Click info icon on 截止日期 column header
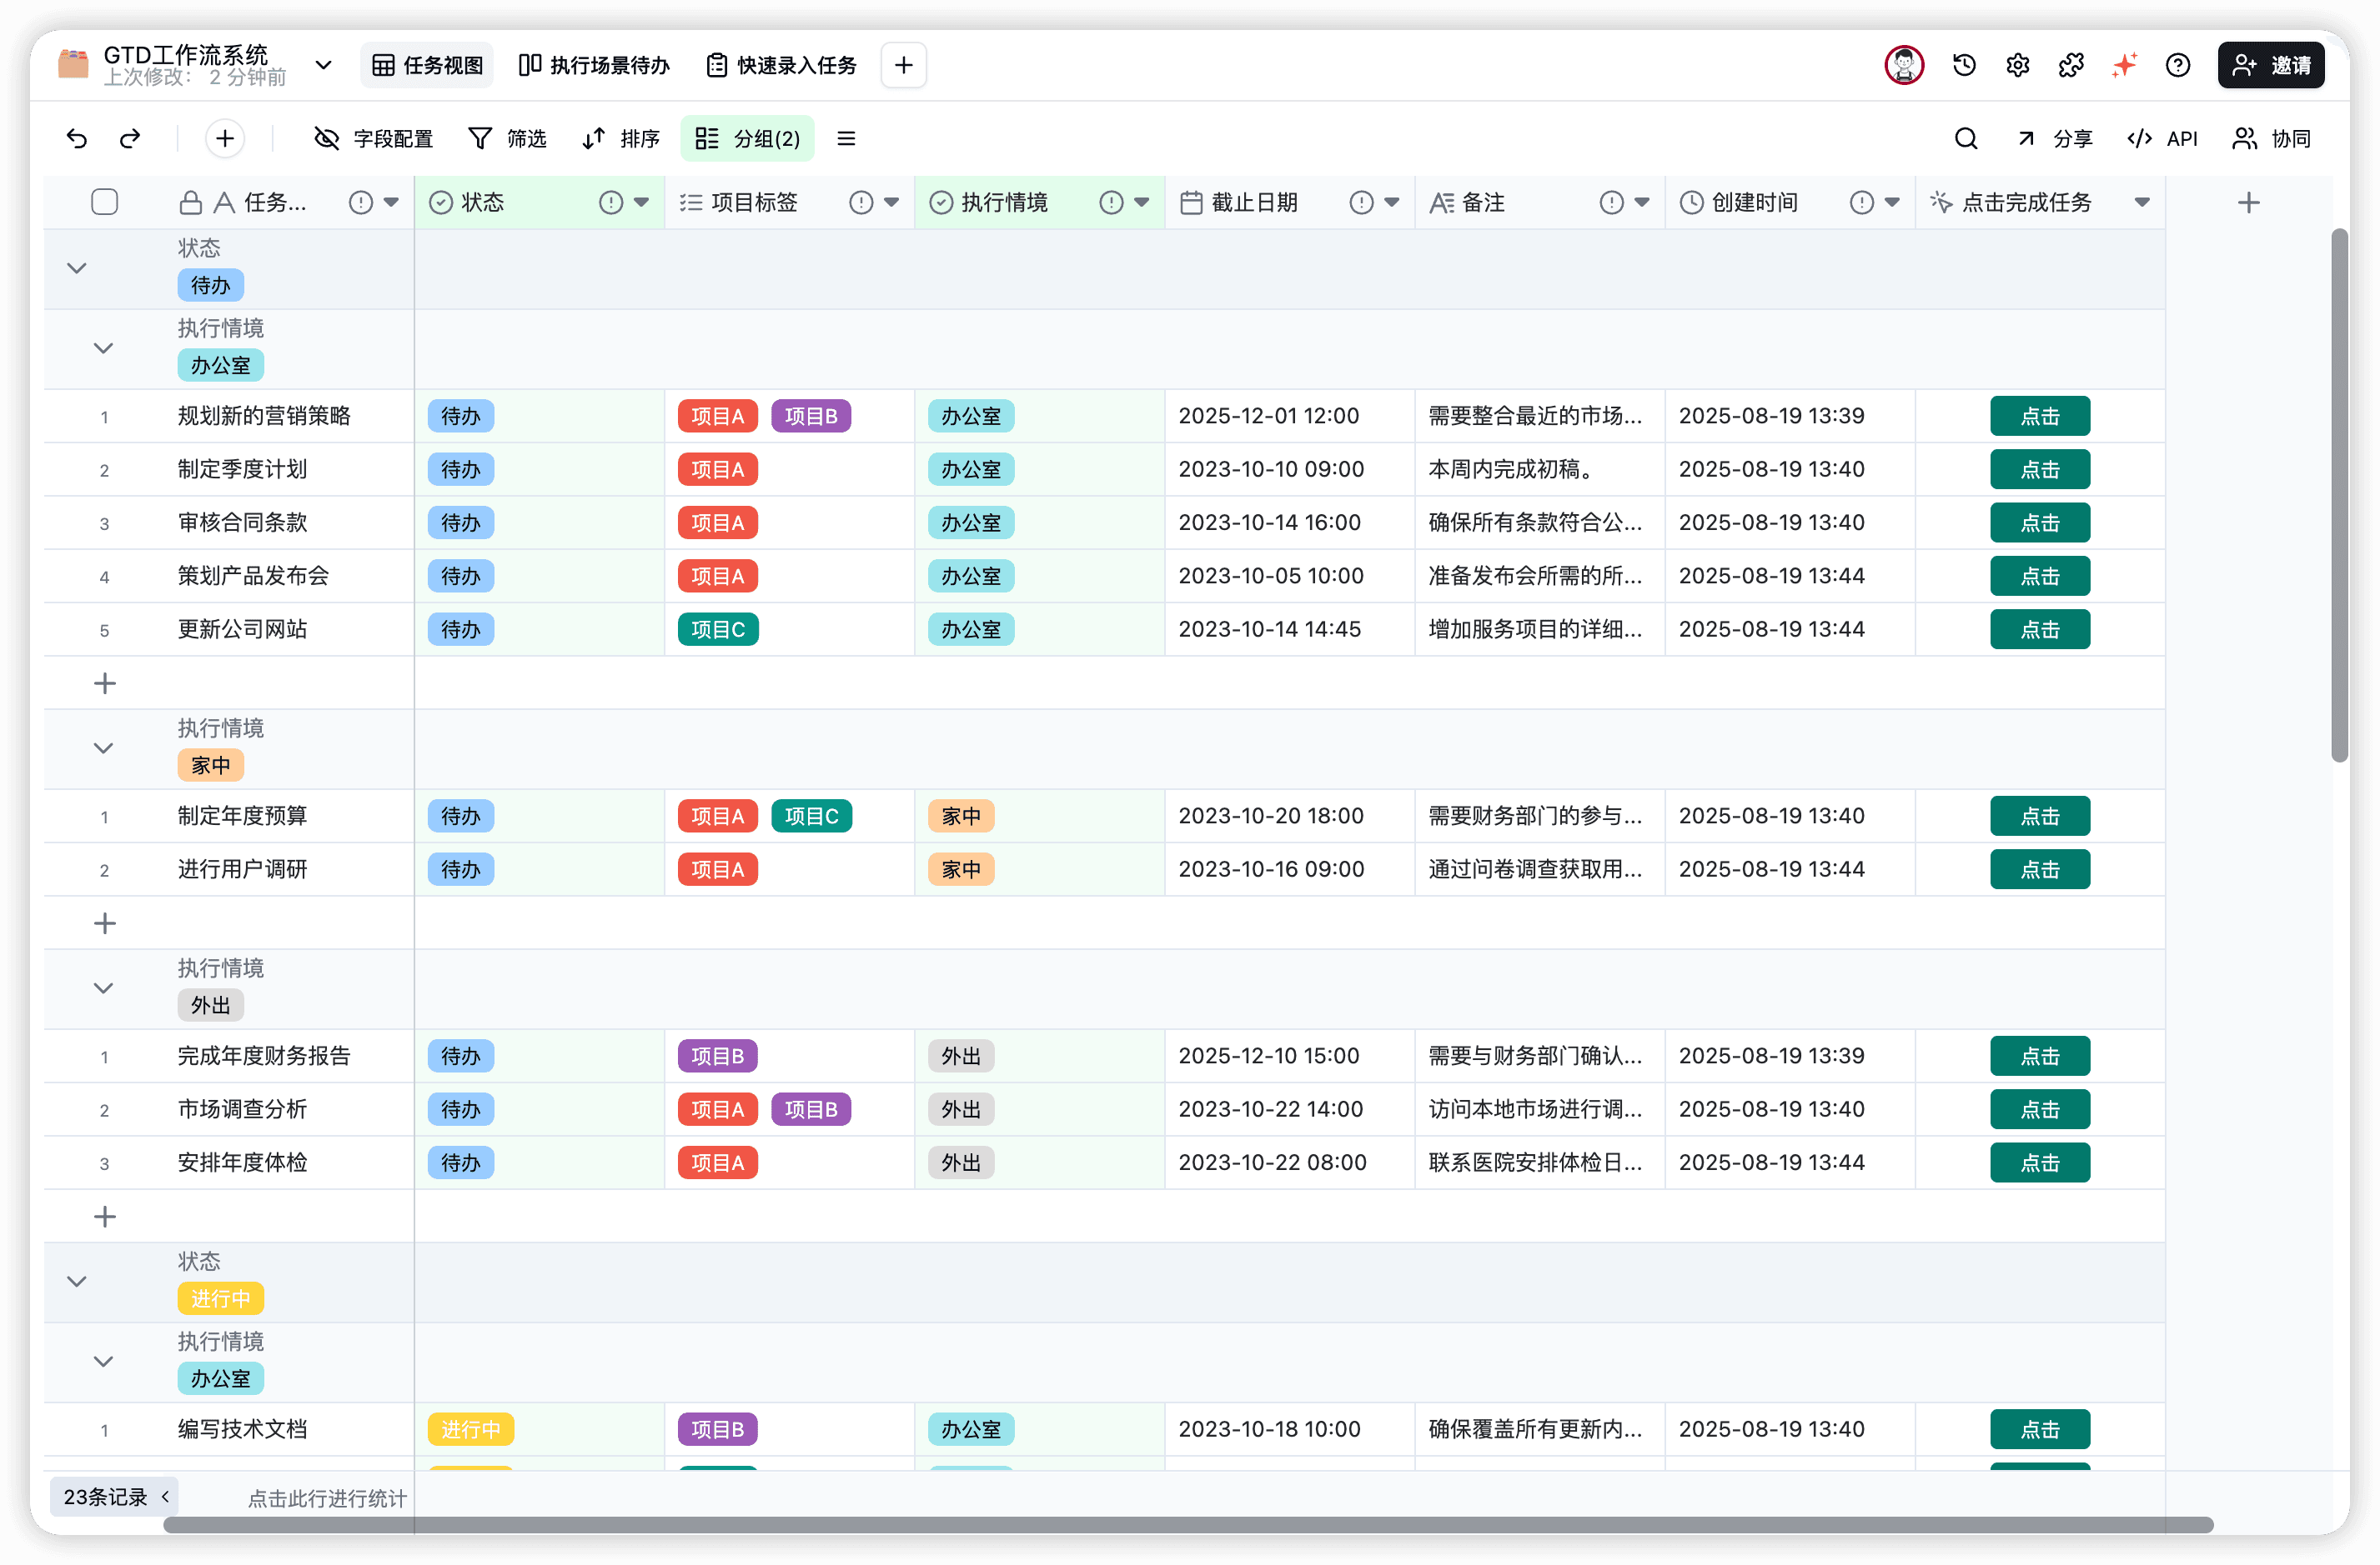The width and height of the screenshot is (2380, 1565). click(1361, 202)
